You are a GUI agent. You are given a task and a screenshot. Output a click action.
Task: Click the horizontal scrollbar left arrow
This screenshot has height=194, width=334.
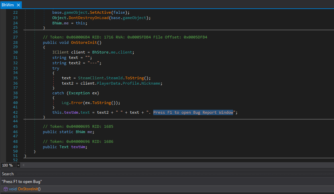[x=23, y=165]
